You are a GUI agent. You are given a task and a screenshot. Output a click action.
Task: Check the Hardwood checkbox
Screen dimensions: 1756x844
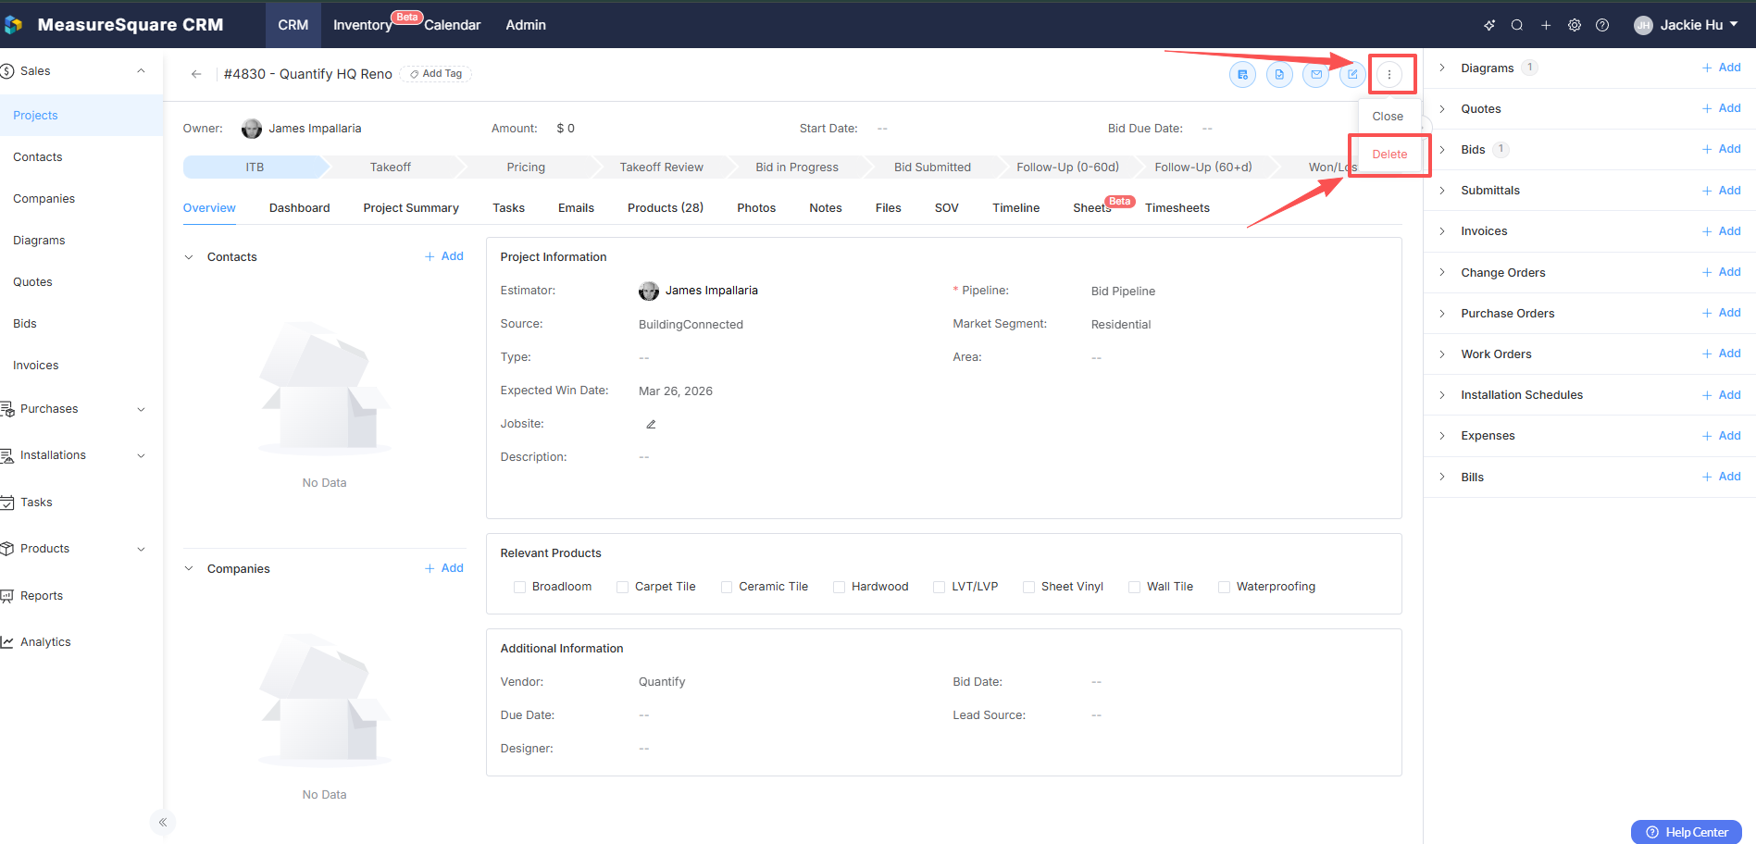tap(839, 587)
